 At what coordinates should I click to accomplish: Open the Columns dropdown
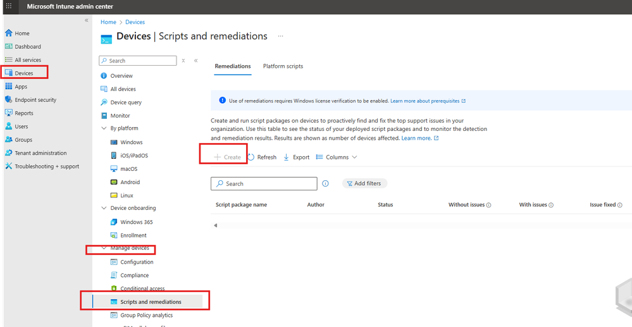tap(337, 157)
